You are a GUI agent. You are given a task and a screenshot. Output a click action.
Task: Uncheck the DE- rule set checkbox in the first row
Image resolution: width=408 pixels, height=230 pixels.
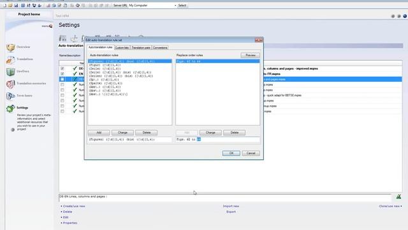tap(62, 68)
